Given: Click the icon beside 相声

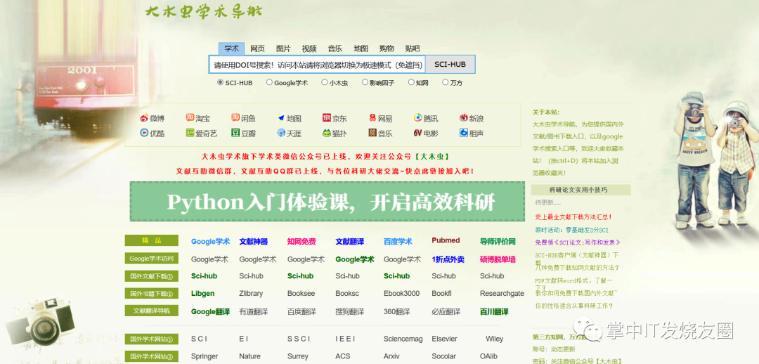Looking at the screenshot, I should click(x=464, y=133).
